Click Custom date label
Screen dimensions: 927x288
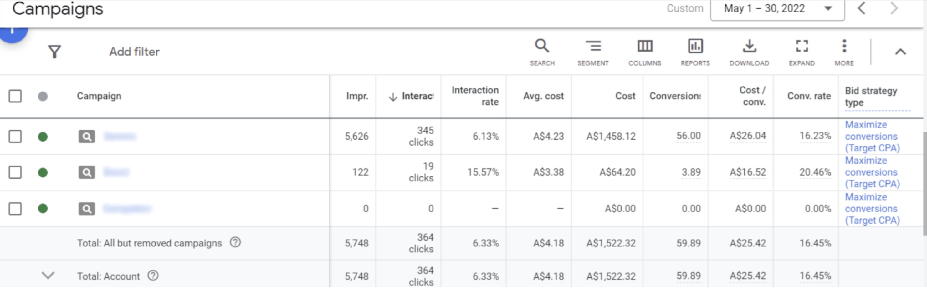click(685, 8)
